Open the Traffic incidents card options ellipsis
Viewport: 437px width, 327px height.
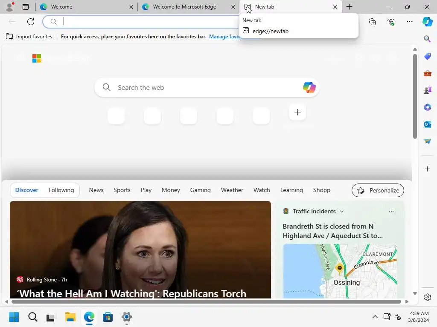[391, 211]
